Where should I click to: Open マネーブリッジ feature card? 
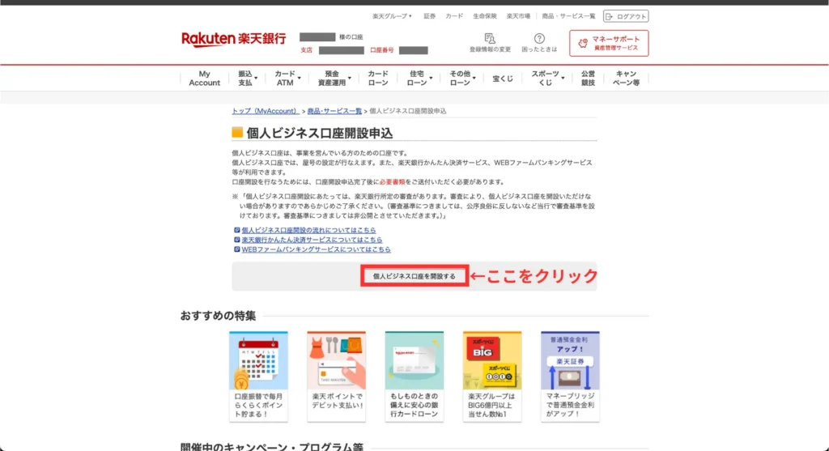click(570, 376)
